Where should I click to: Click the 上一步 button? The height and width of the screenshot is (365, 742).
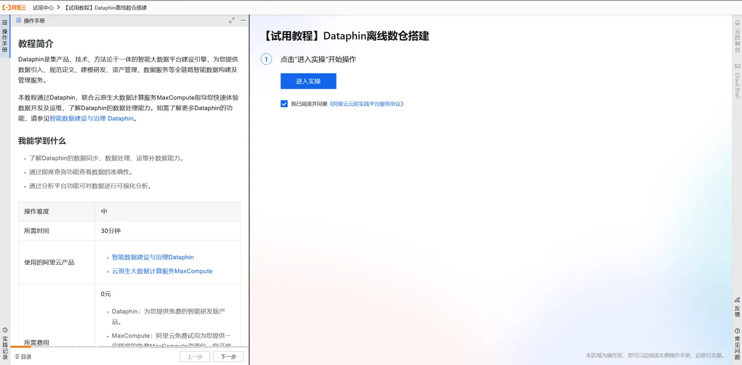[x=195, y=357]
